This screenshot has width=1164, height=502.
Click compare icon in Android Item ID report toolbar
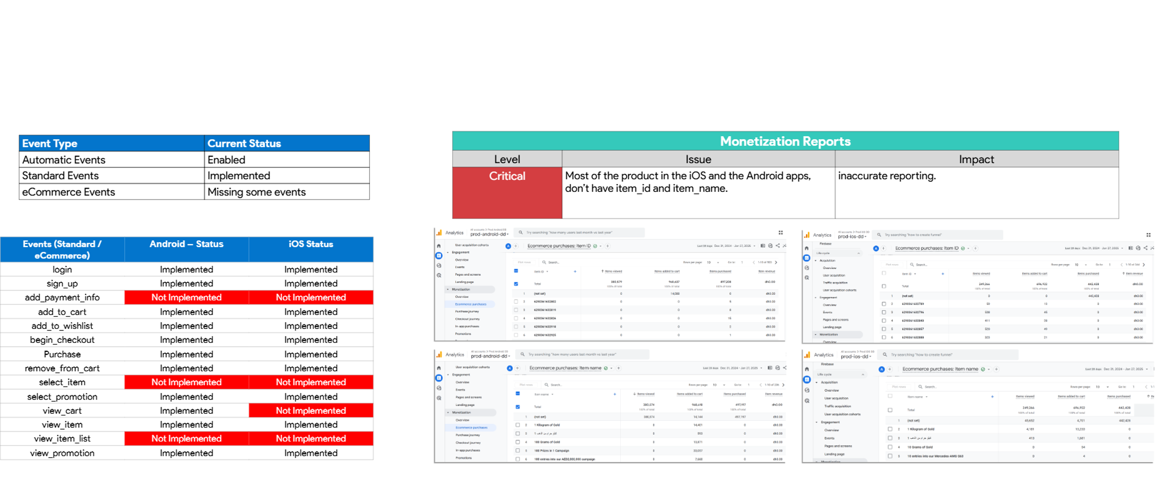[763, 246]
